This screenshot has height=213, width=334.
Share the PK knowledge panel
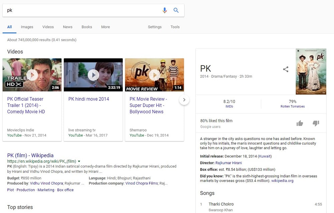pos(286,69)
